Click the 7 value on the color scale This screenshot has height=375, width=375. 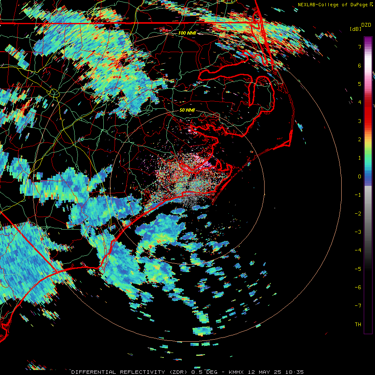pos(360,47)
